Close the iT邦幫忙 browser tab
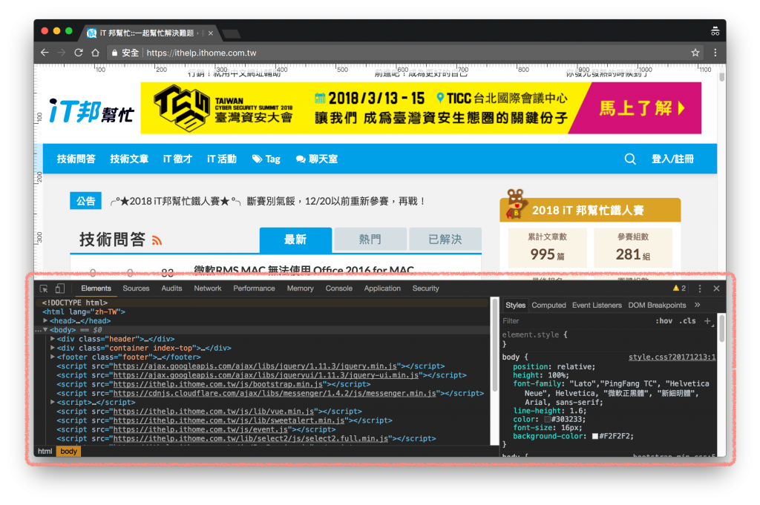Screen dimensions: 760x505 pyautogui.click(x=210, y=33)
